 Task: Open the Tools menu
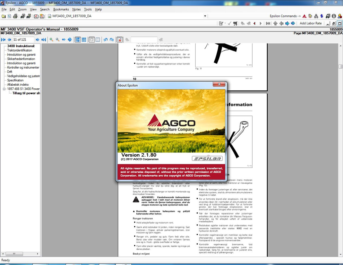(88, 9)
